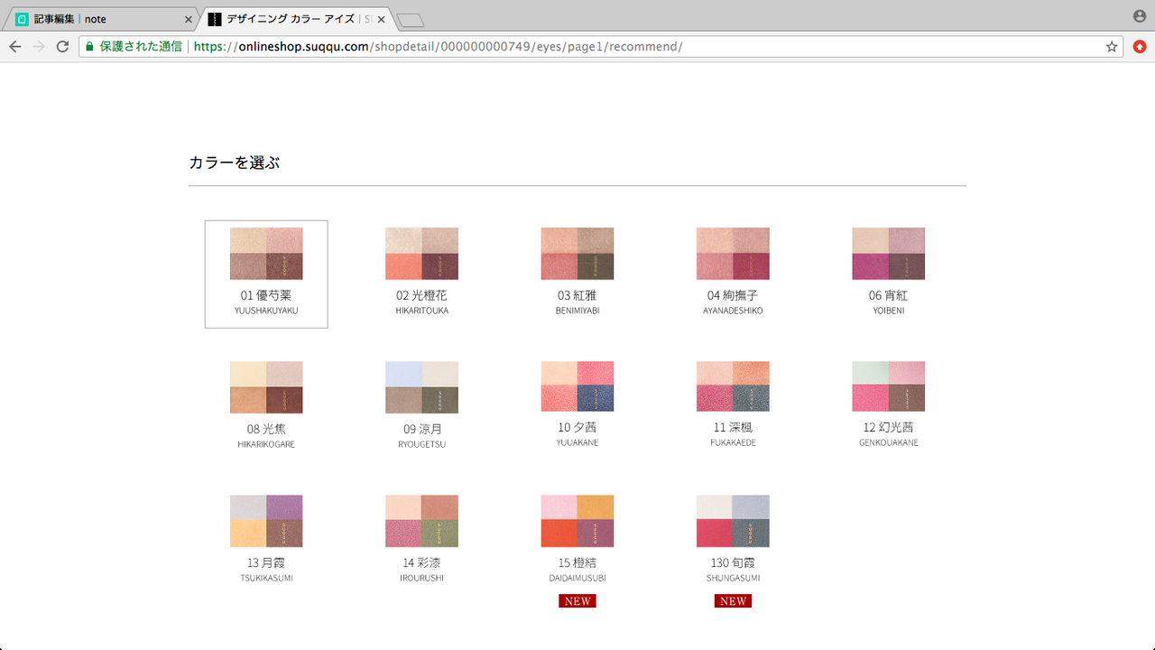
Task: Pick the 03 紅雅 palette swatch
Action: pyautogui.click(x=577, y=254)
